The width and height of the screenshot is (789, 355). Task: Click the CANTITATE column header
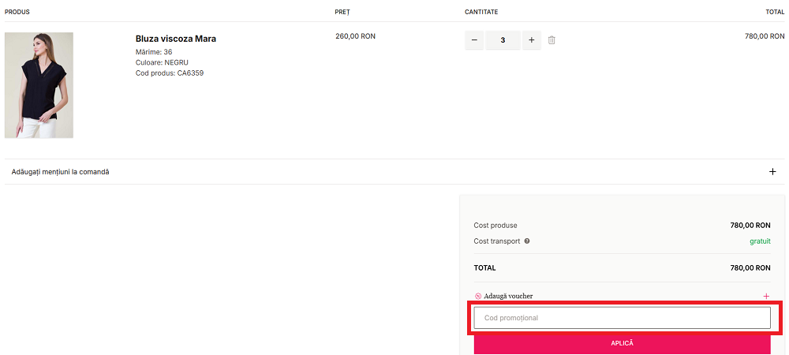pyautogui.click(x=481, y=12)
